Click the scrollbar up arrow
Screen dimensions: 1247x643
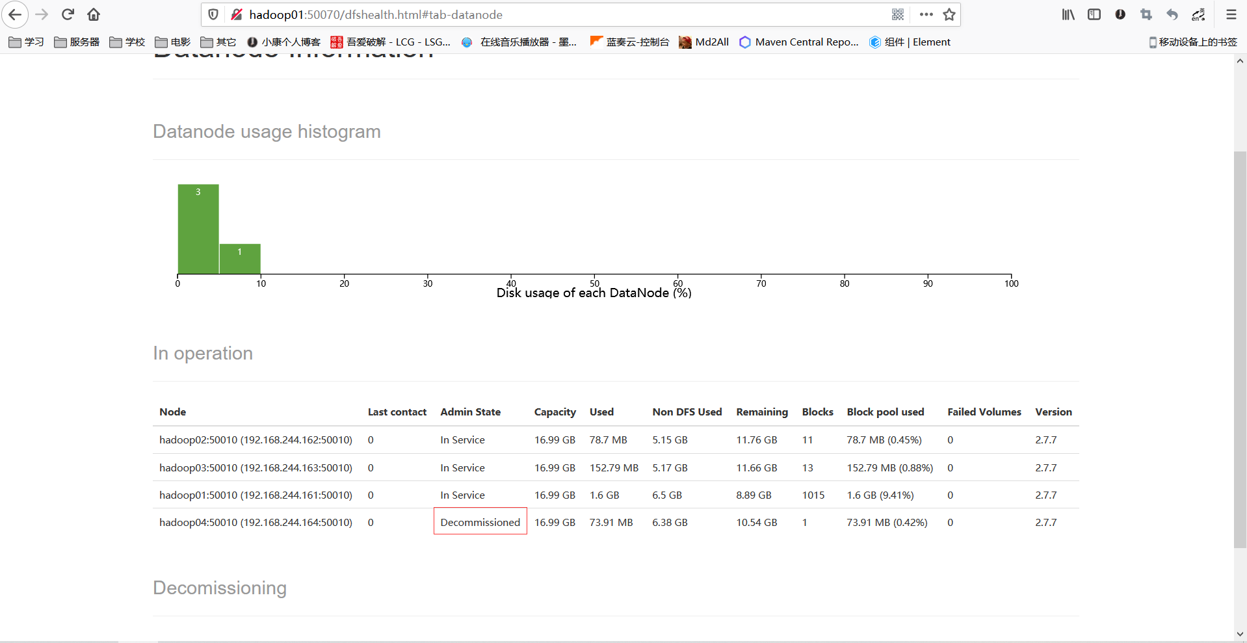tap(1240, 61)
